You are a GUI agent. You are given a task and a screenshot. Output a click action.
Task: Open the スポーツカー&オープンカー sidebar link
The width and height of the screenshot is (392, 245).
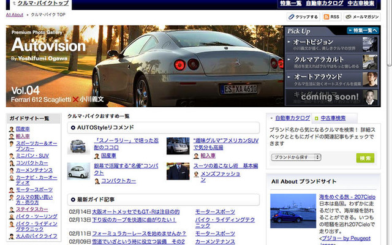pos(37,146)
